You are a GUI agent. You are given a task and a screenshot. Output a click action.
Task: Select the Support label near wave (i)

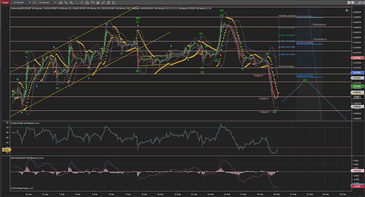coord(258,75)
